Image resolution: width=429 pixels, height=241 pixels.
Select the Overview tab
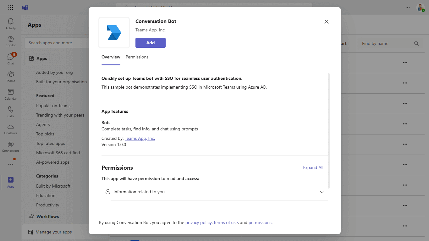tap(111, 57)
